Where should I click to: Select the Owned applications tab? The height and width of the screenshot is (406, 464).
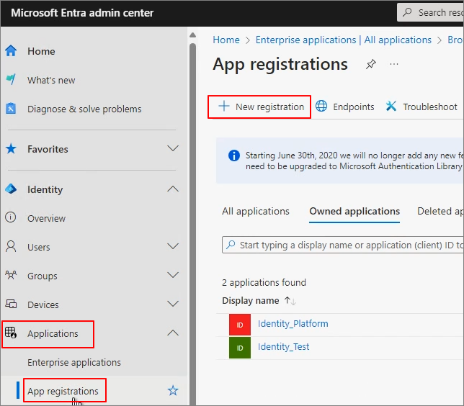[354, 211]
